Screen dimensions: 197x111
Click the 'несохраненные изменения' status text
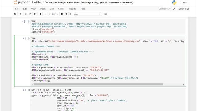click(x=117, y=2)
